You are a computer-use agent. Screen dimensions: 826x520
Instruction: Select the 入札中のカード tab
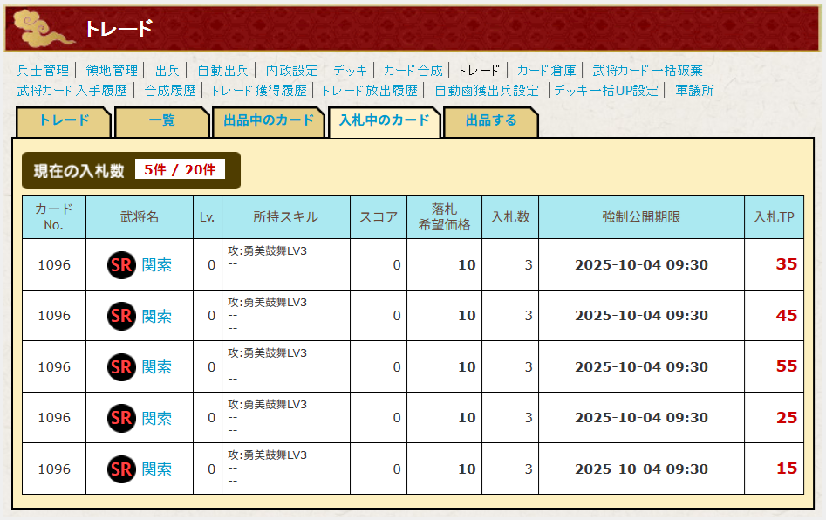tap(384, 121)
